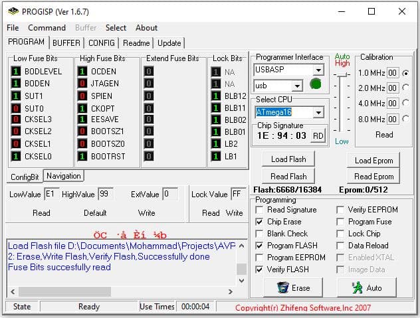Image resolution: width=420 pixels, height=318 pixels.
Task: Toggle the JTAGEN fuse bit indicator
Action: coord(82,84)
